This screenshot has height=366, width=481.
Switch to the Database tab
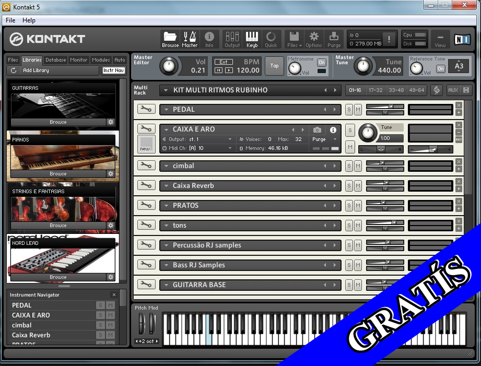(55, 60)
